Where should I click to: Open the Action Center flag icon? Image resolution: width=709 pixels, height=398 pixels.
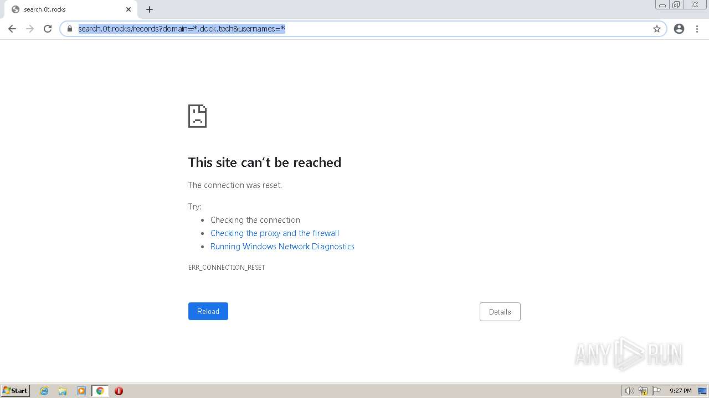pos(656,391)
